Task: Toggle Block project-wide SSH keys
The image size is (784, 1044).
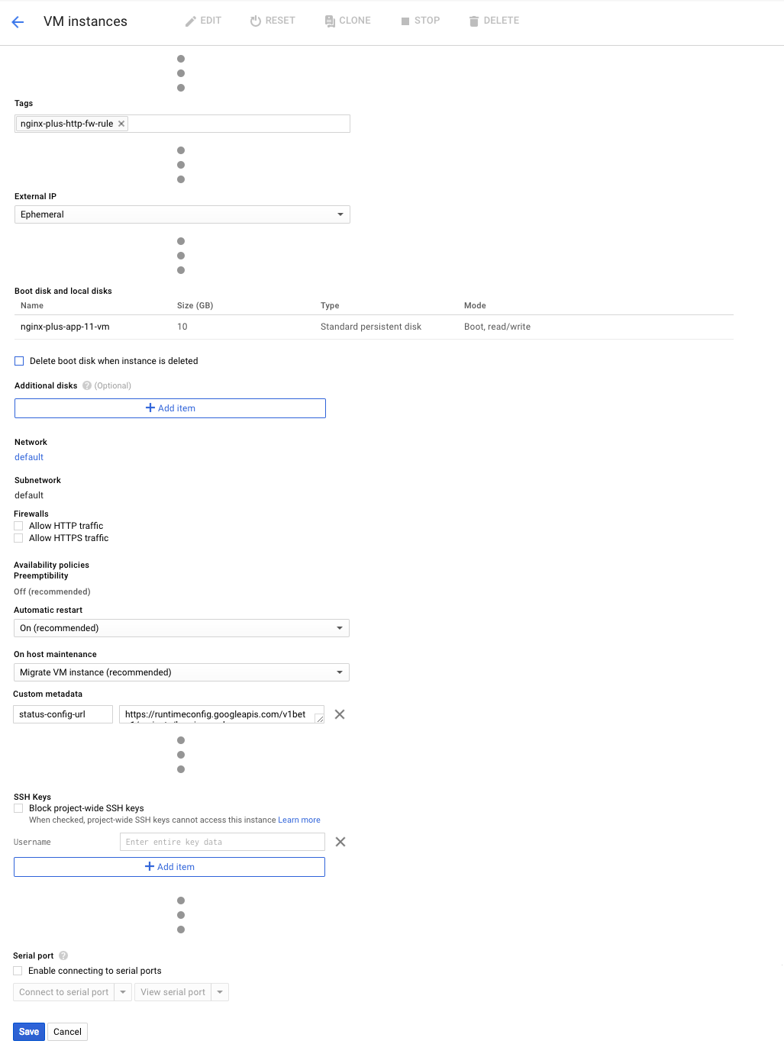Action: 18,808
